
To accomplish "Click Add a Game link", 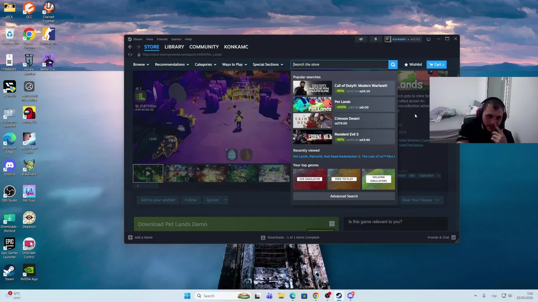I will click(x=143, y=237).
